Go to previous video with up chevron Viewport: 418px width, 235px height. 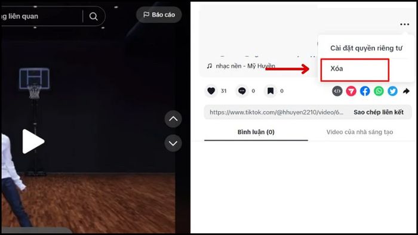pyautogui.click(x=173, y=119)
